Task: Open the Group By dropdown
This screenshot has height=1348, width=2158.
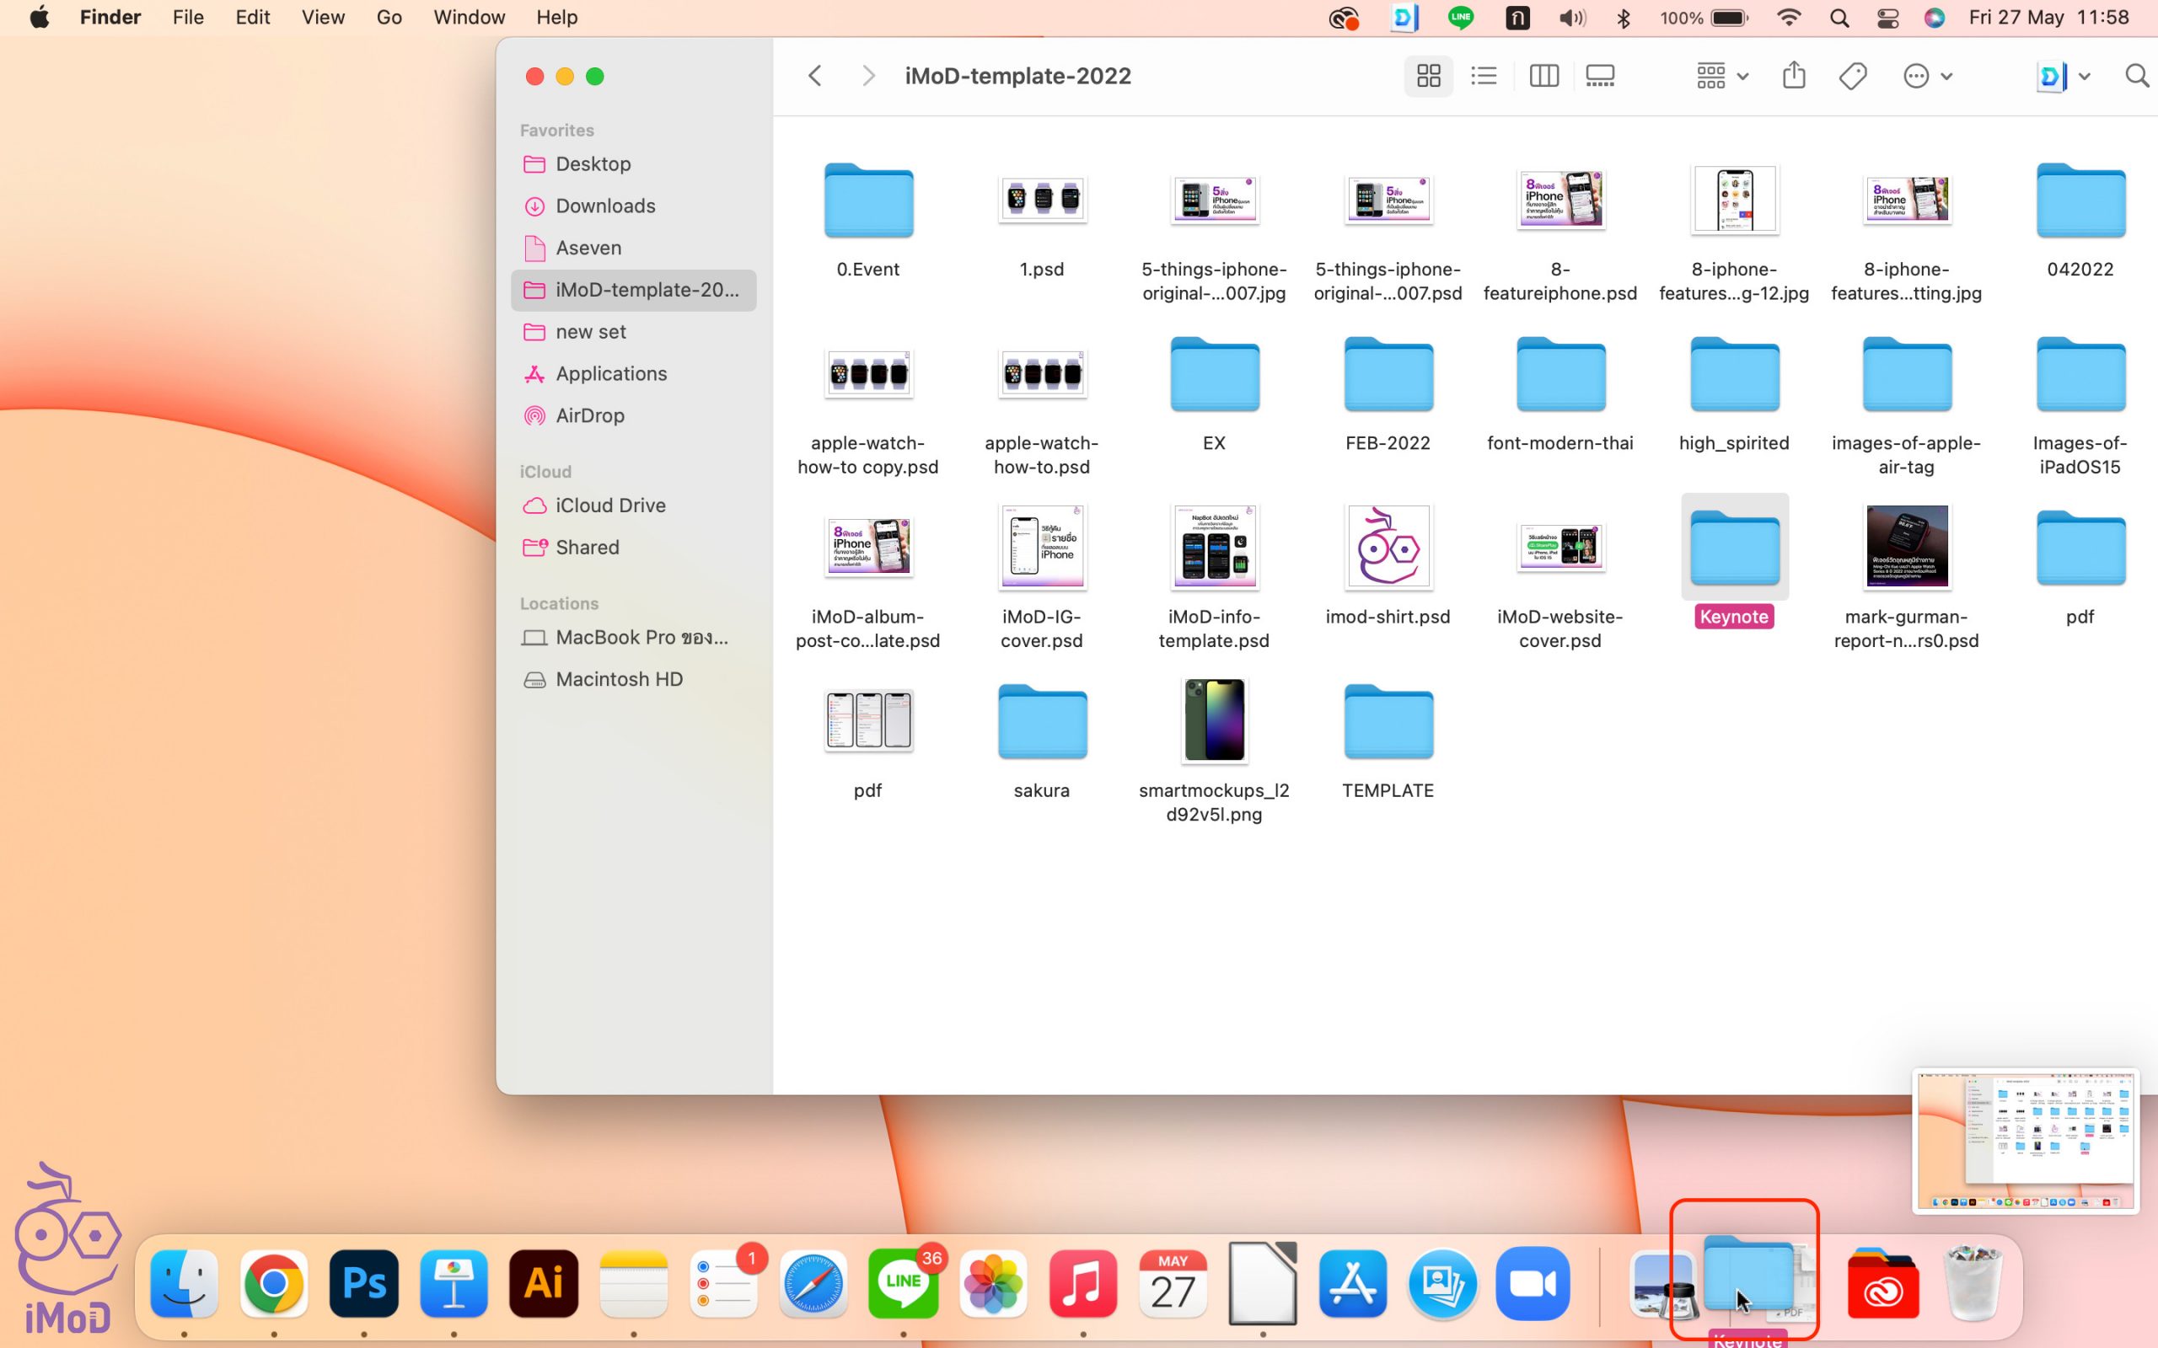Action: (1721, 76)
